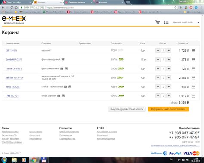The image size is (204, 163).
Task: Click the car applicability icon for Filtron filter
Action: (x=66, y=68)
